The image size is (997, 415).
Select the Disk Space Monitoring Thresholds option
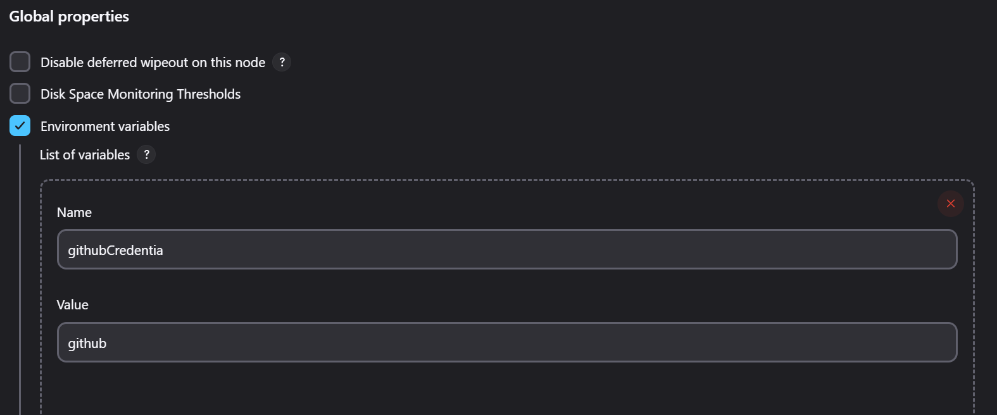tap(20, 93)
